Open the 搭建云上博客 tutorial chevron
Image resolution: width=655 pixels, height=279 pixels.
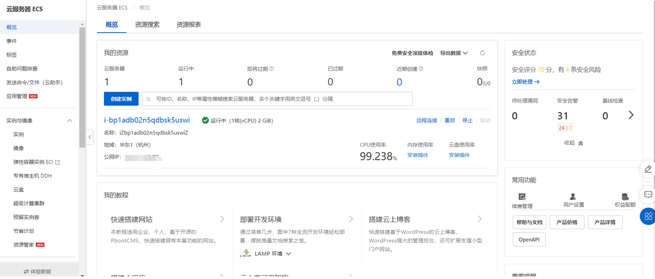(480, 219)
